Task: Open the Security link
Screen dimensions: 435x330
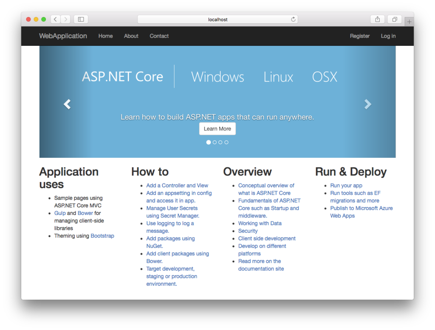Action: (x=248, y=231)
